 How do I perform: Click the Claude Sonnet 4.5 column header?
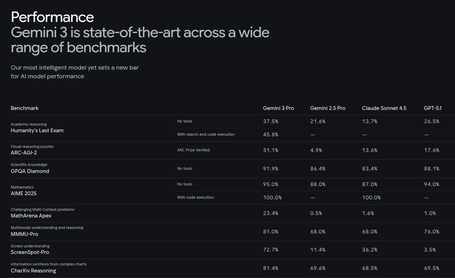[x=384, y=108]
